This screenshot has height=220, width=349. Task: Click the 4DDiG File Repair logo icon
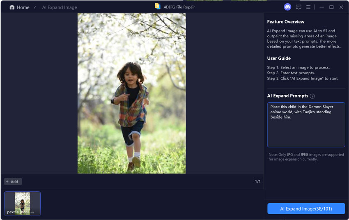[158, 7]
